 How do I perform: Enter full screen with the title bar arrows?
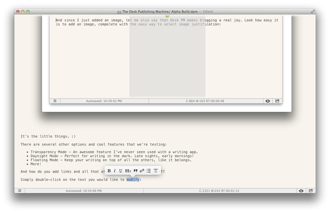313,12
